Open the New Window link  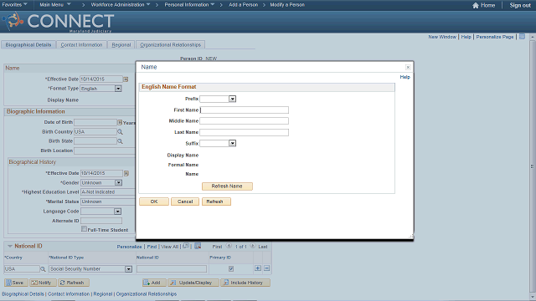click(442, 37)
